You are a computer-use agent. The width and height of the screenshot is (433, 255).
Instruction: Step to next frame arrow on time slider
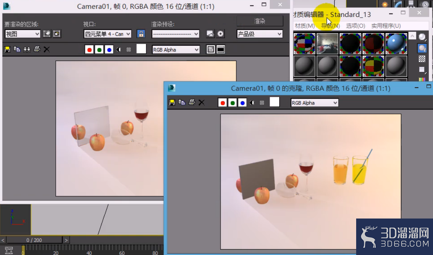pyautogui.click(x=66, y=240)
